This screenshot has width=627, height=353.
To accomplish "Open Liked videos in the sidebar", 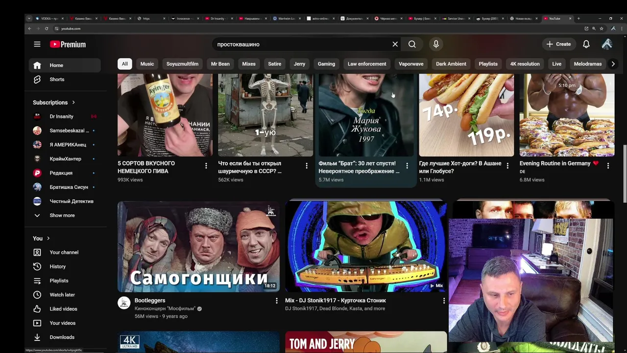I will pyautogui.click(x=65, y=309).
